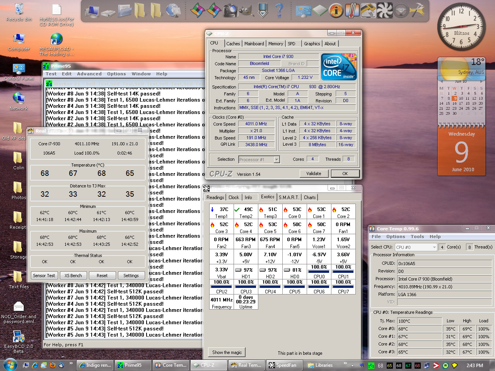Image resolution: width=495 pixels, height=371 pixels.
Task: Open the hammer and wrench tools icon
Action: pos(417,10)
